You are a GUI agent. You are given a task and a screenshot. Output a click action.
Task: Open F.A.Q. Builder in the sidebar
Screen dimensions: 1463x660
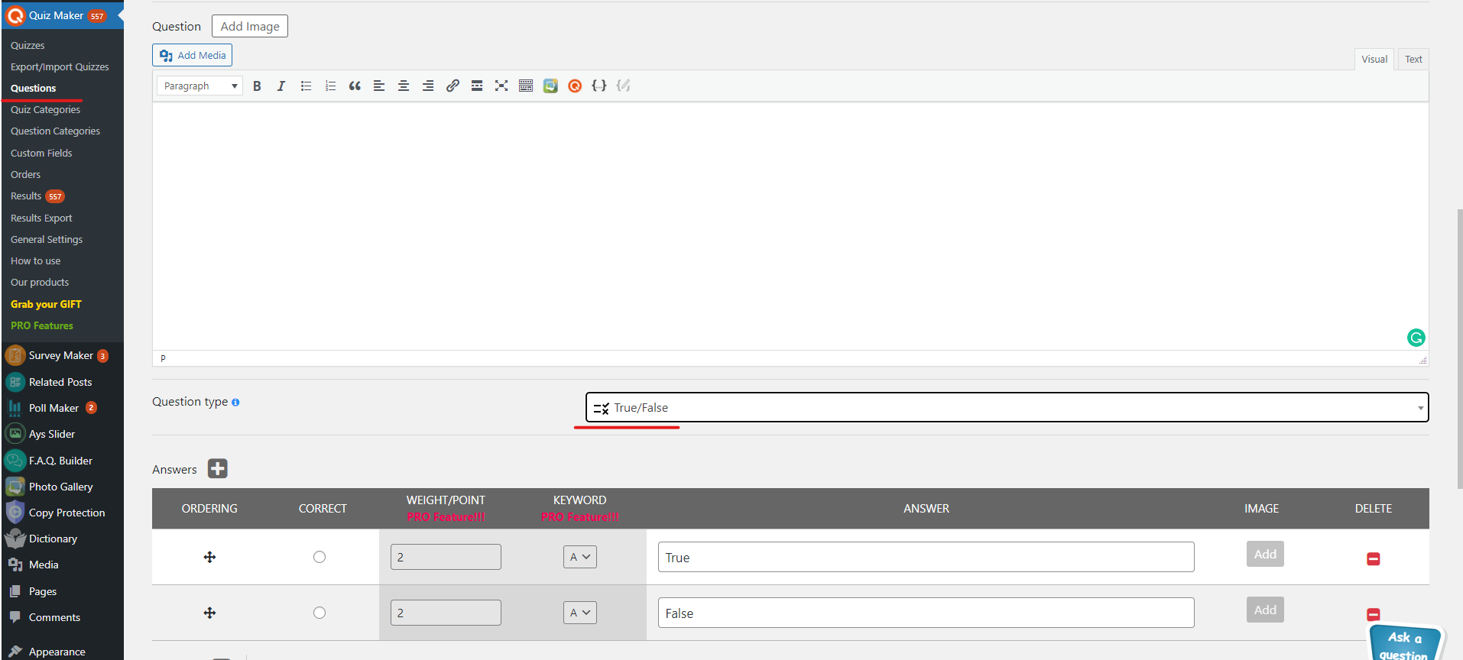(x=60, y=461)
